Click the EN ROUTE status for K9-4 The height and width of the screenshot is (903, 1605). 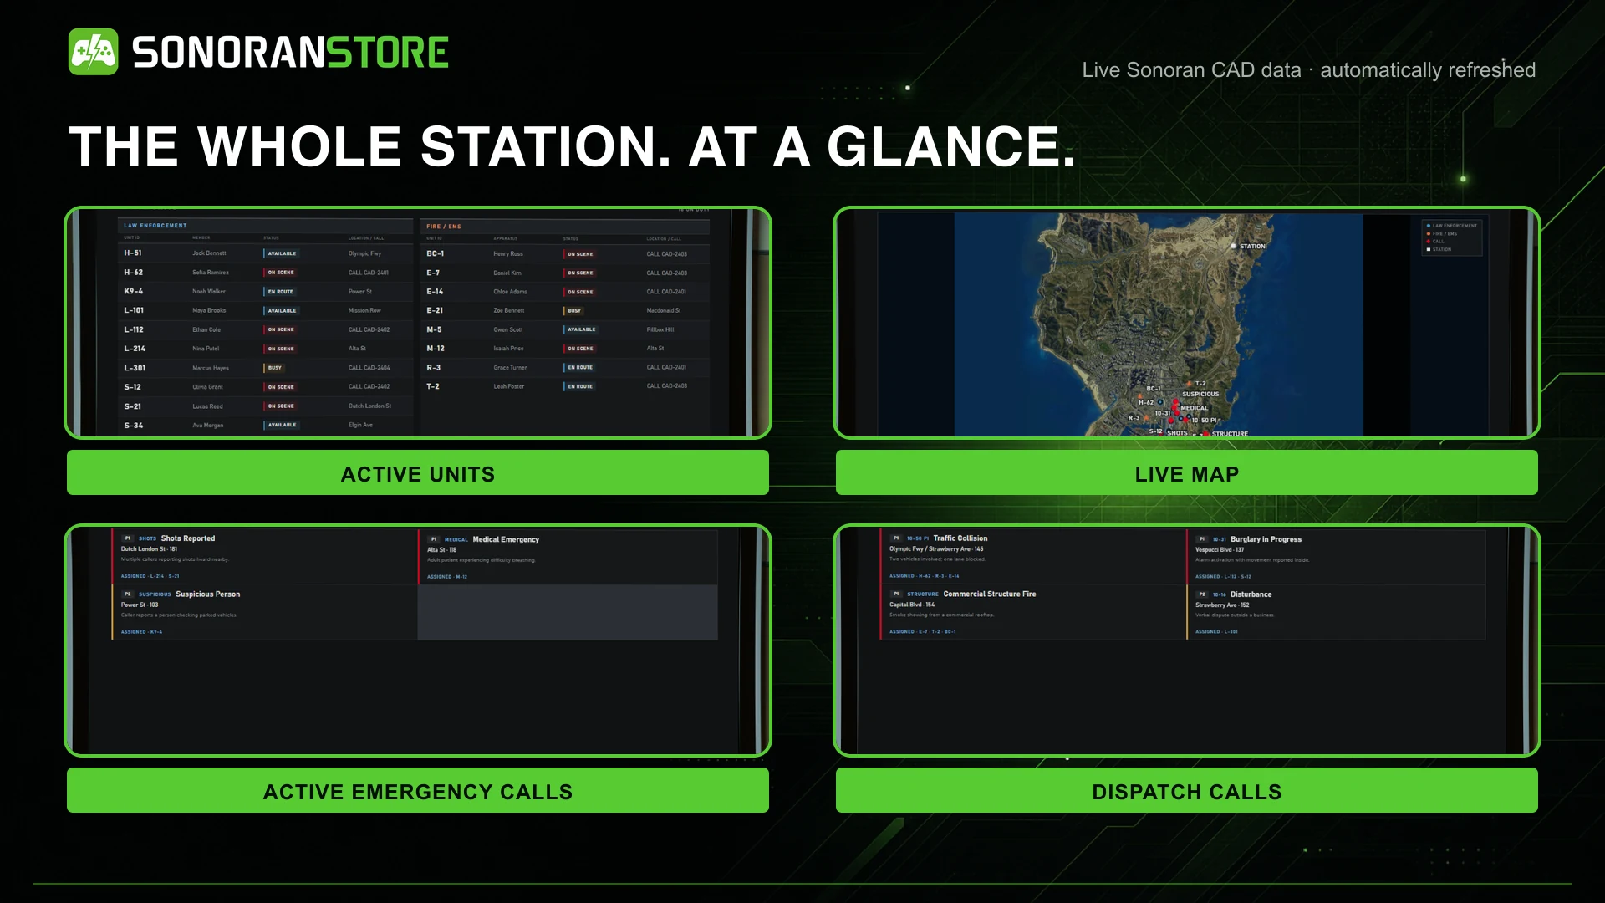[x=280, y=292]
